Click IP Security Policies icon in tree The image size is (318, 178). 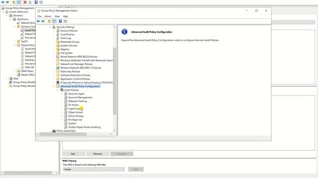[x=58, y=83]
